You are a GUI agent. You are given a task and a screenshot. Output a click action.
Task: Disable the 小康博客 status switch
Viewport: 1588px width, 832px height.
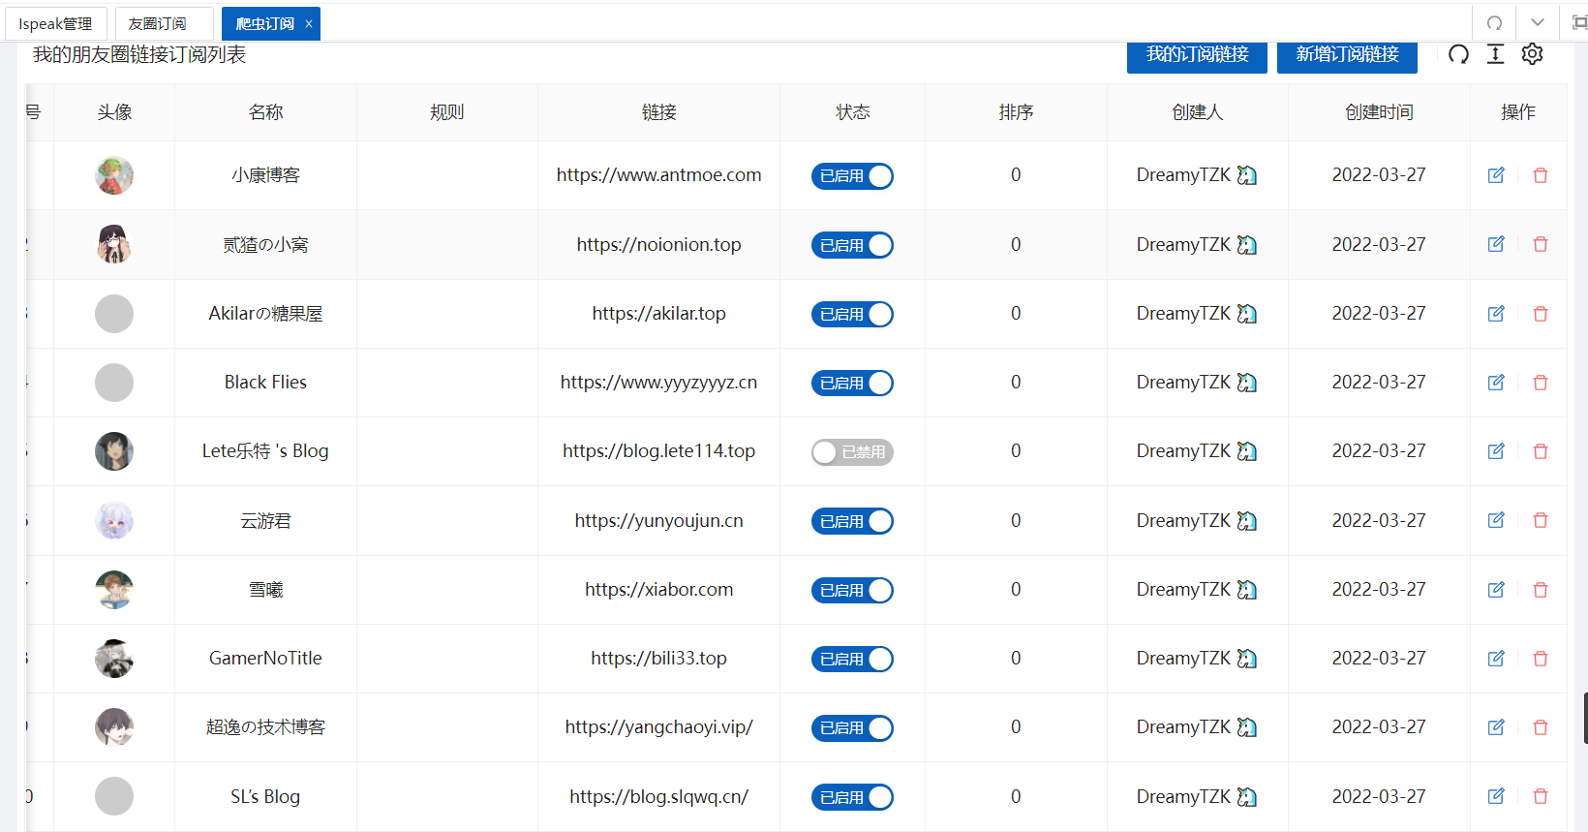(x=852, y=176)
